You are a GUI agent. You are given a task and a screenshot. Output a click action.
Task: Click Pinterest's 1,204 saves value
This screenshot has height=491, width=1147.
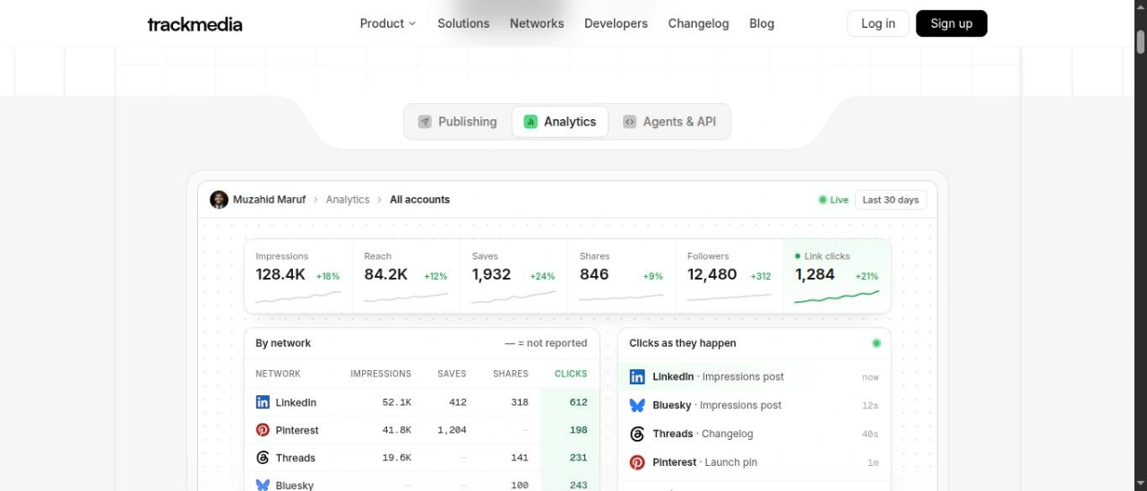point(452,430)
